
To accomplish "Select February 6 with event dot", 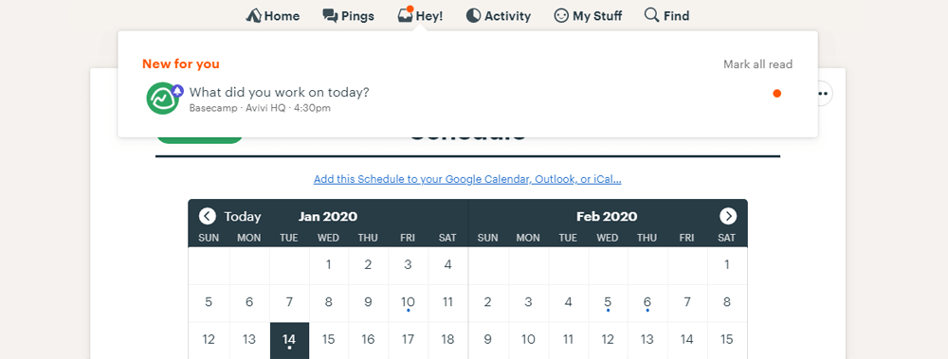I will click(x=647, y=303).
